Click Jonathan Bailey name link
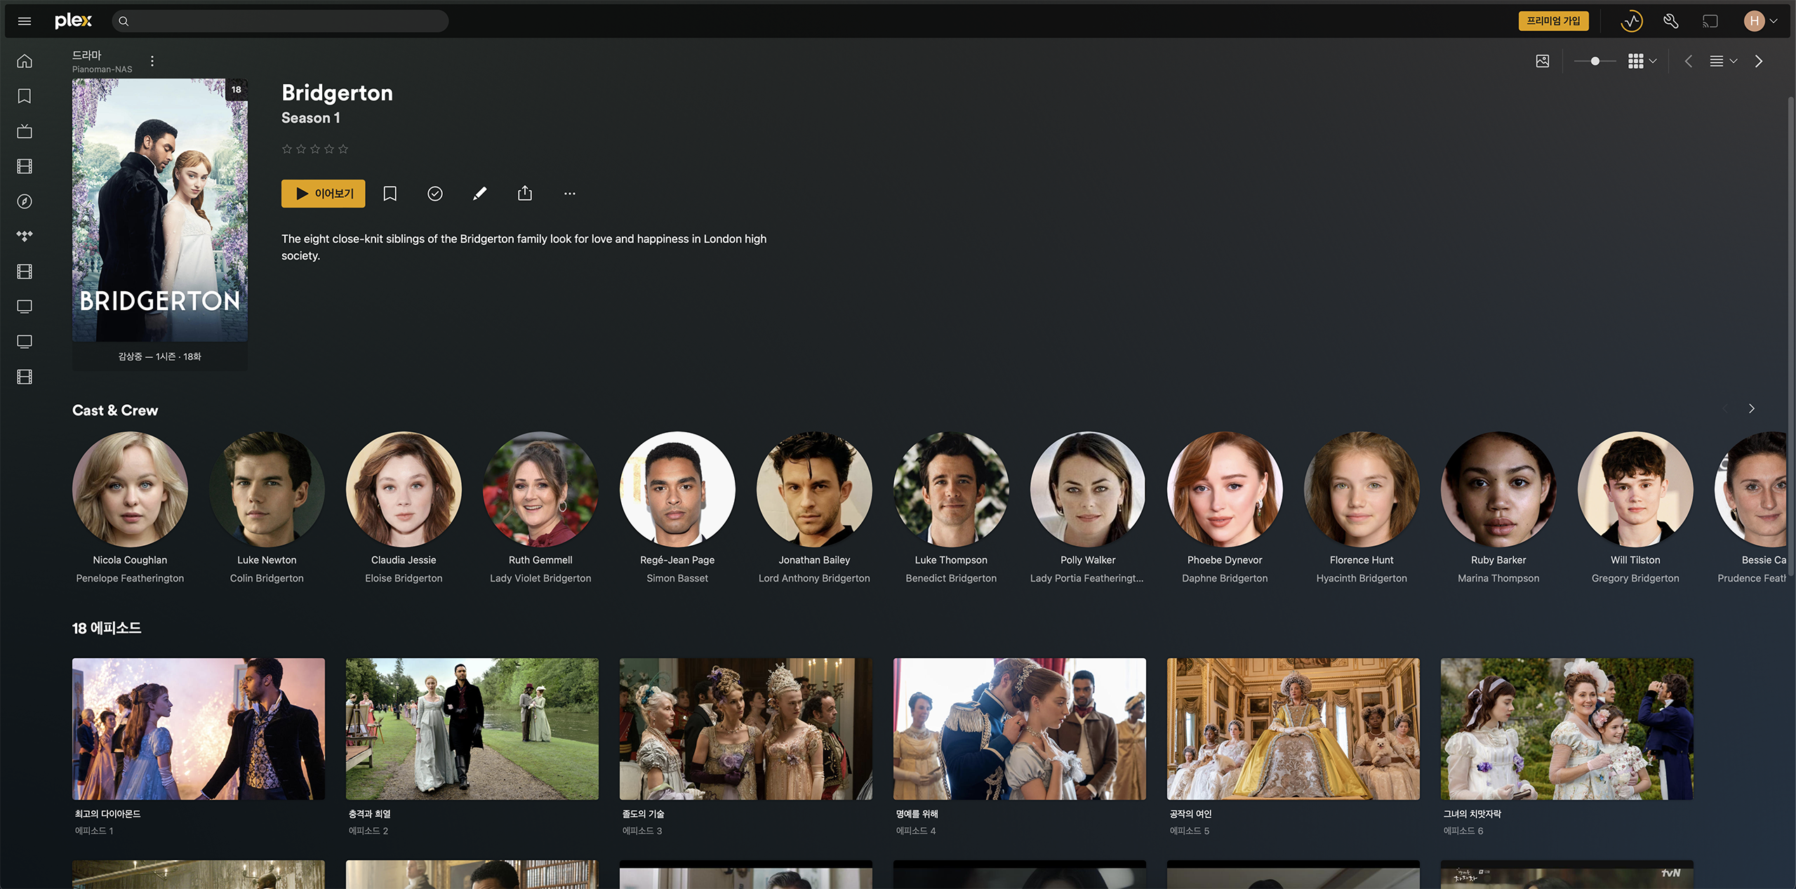Viewport: 1796px width, 889px height. [x=814, y=560]
